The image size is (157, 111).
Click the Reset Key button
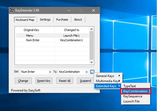coord(44,81)
